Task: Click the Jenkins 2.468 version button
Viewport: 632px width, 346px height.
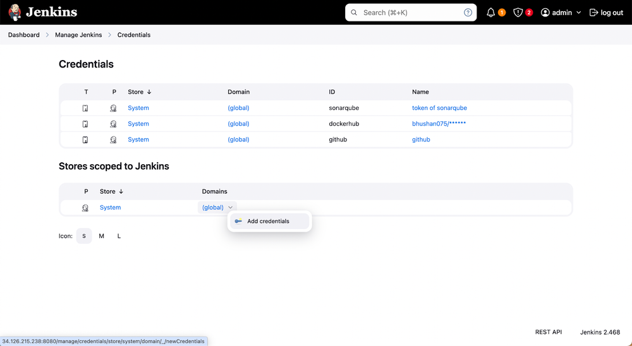Action: click(600, 332)
